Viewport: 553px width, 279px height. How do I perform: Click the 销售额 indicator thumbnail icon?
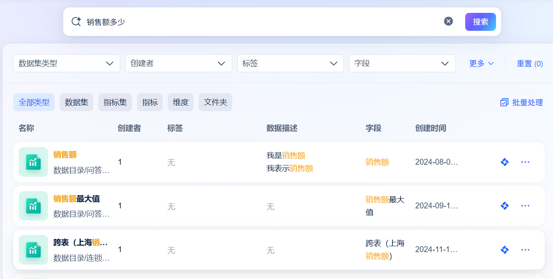33,162
